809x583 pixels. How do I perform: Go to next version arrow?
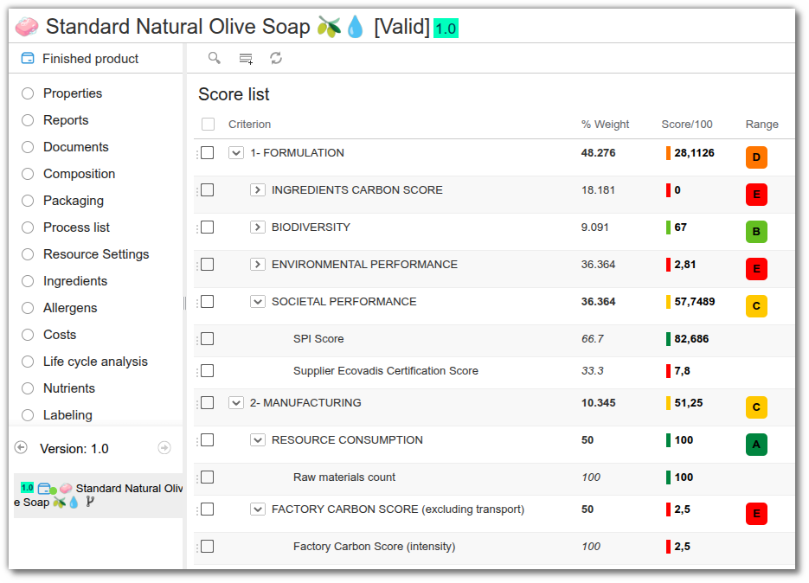point(164,447)
